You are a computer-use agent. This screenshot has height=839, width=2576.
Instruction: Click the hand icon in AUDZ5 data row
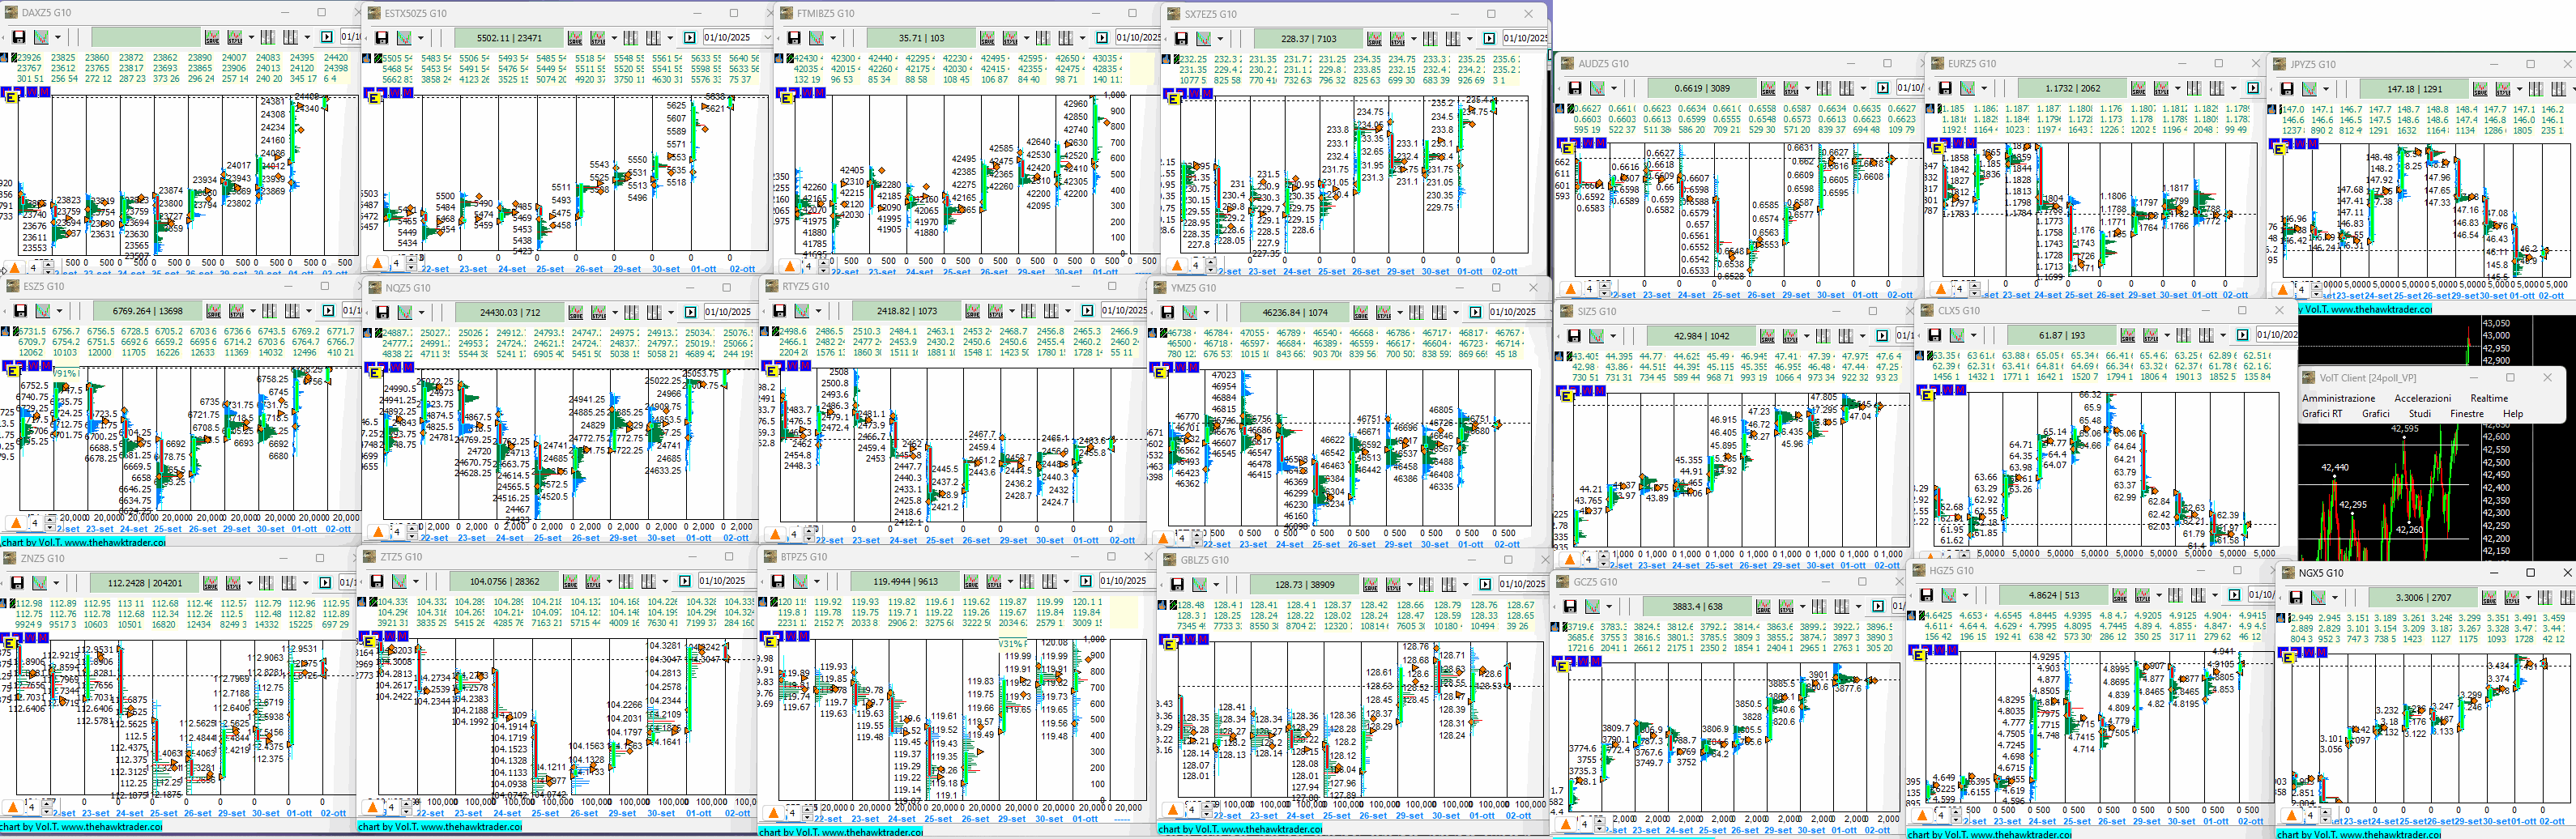[1560, 108]
